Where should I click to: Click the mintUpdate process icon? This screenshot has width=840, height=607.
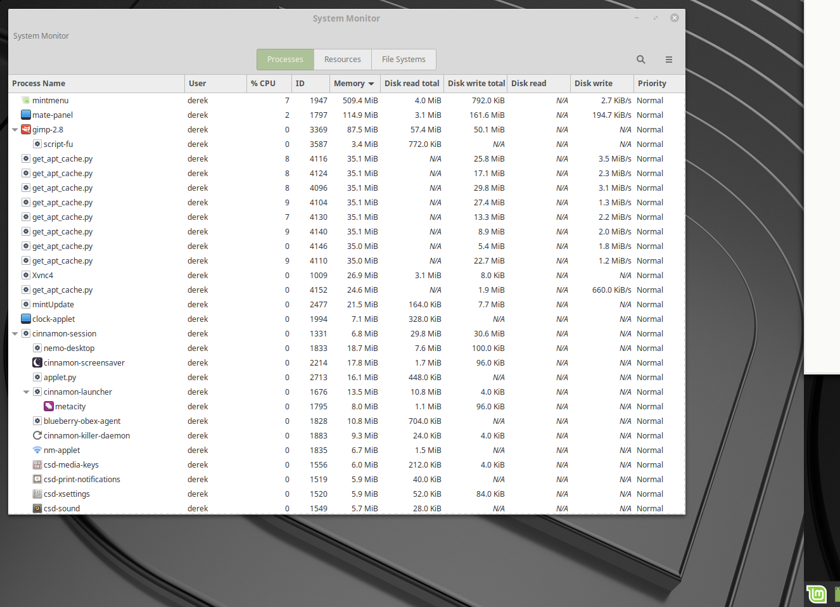click(26, 304)
